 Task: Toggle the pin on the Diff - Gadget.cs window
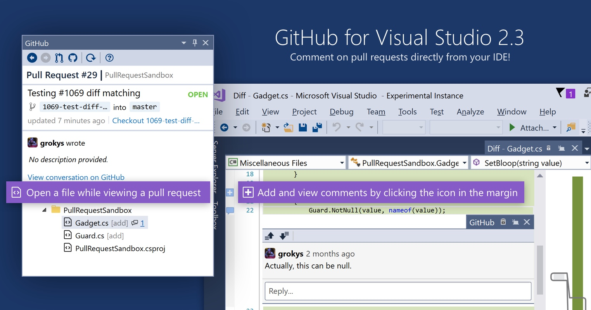point(548,148)
